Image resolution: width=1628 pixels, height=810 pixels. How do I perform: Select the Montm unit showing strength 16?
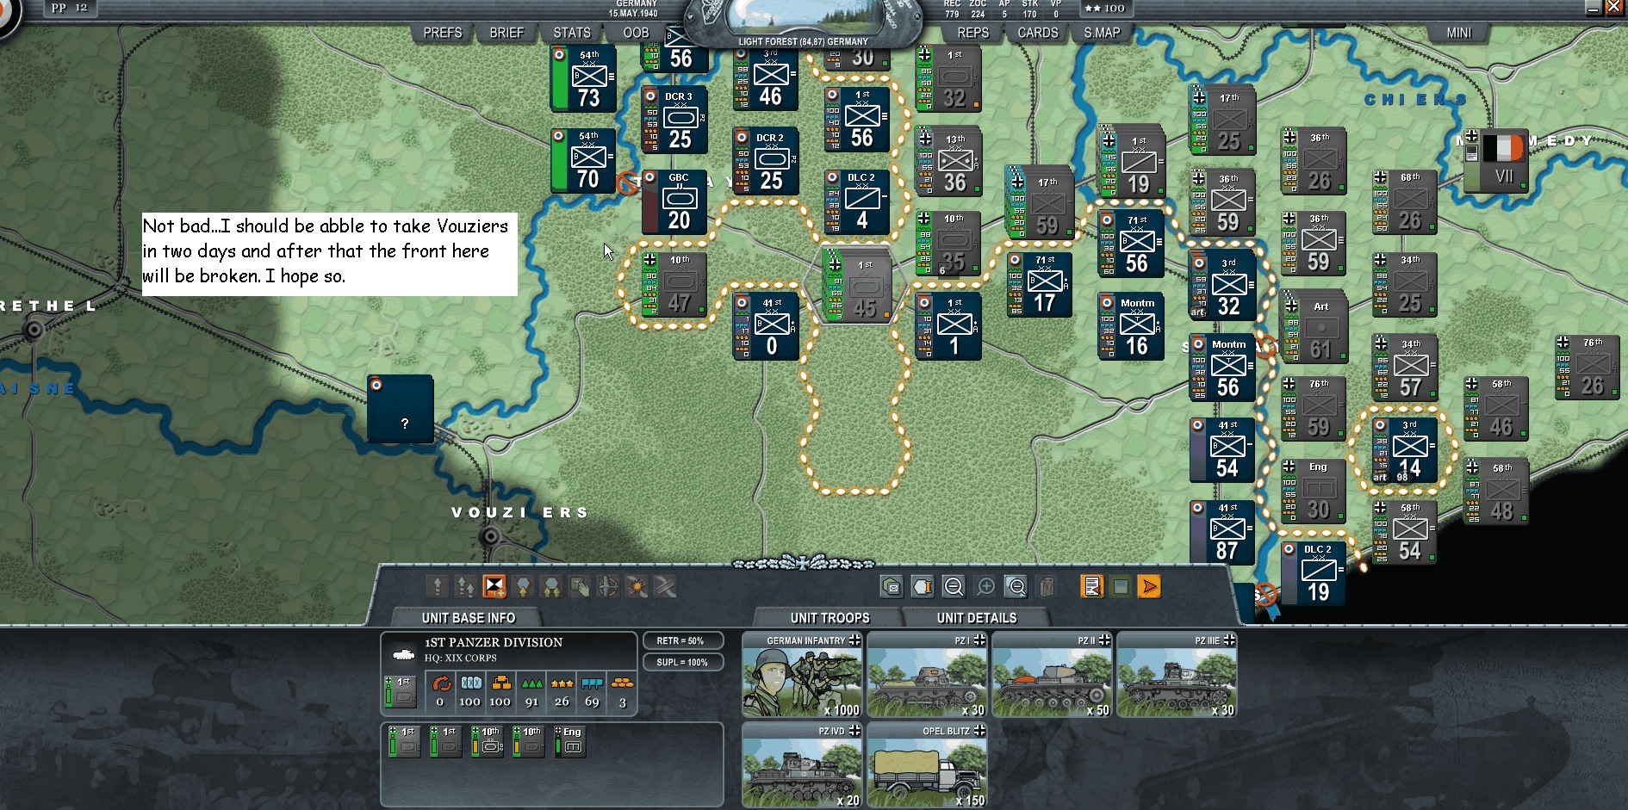click(1131, 327)
